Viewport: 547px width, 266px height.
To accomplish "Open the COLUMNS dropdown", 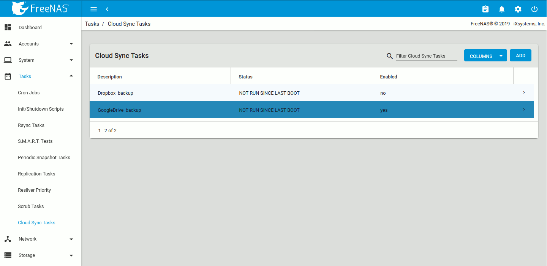I will [x=485, y=56].
